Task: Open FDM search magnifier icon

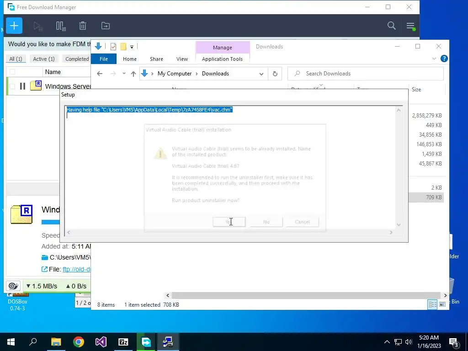Action: pos(391,26)
